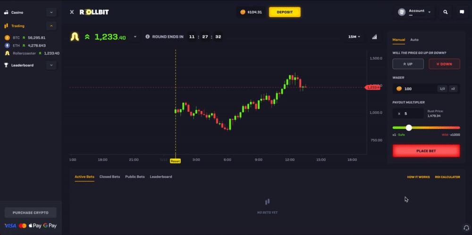Click the payout multiplier slider handle
Viewport: 472px width, 235px height.
coord(408,127)
